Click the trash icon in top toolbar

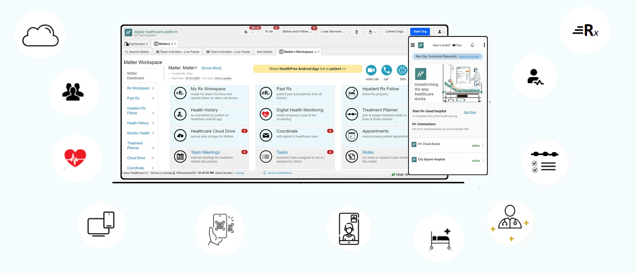pos(356,32)
